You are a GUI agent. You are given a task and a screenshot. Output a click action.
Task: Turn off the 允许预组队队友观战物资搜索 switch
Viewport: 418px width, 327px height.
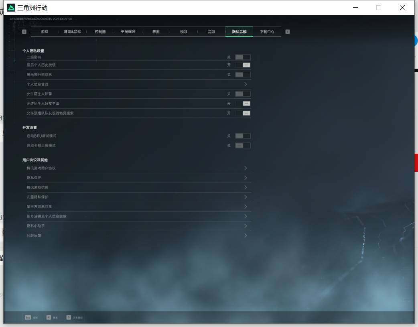pyautogui.click(x=243, y=113)
